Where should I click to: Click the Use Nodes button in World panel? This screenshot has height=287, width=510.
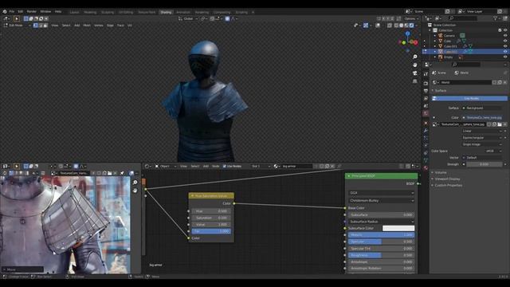[469, 98]
